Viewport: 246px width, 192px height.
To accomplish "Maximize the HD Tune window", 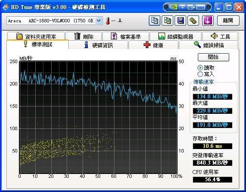I will tap(229, 7).
